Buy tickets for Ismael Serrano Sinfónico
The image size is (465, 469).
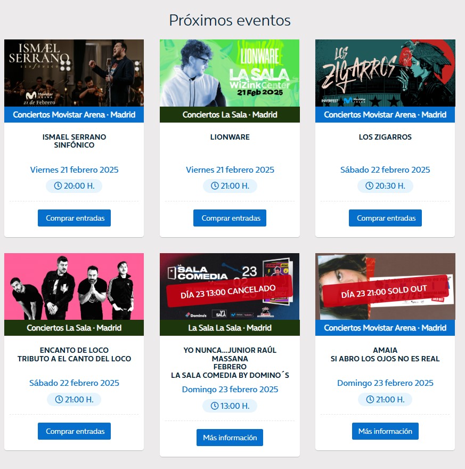pos(74,218)
